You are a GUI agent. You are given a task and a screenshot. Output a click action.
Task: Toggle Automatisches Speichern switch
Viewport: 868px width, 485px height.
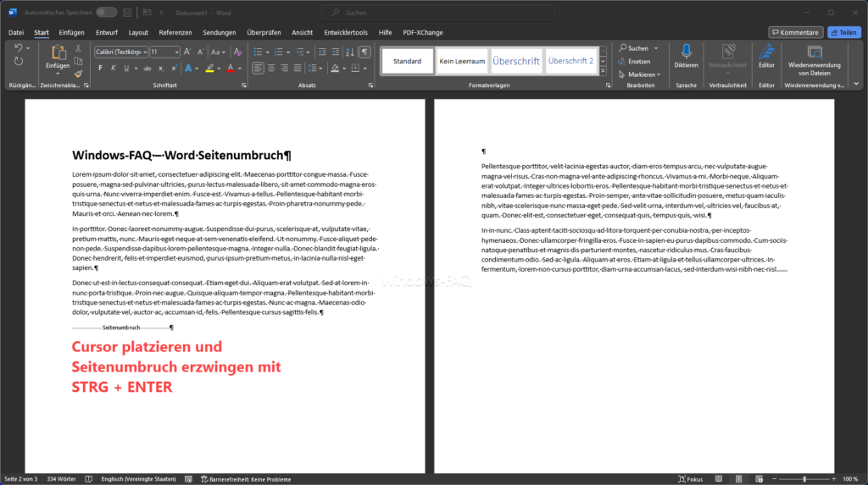pyautogui.click(x=106, y=12)
